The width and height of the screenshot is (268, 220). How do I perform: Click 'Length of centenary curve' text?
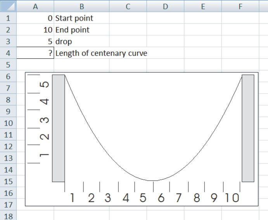coord(101,53)
